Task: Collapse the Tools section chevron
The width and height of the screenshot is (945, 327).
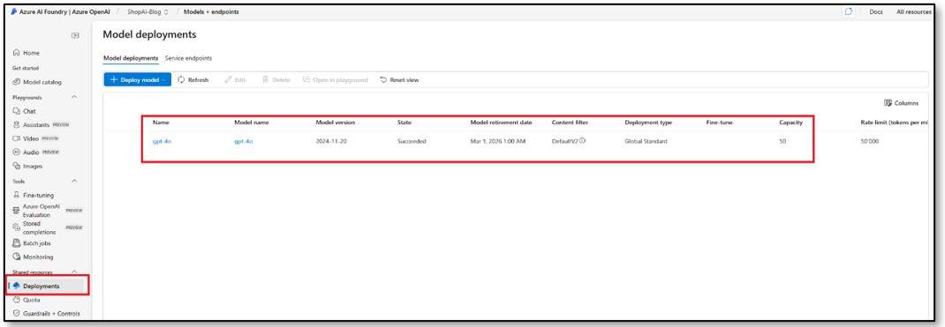Action: 75,181
